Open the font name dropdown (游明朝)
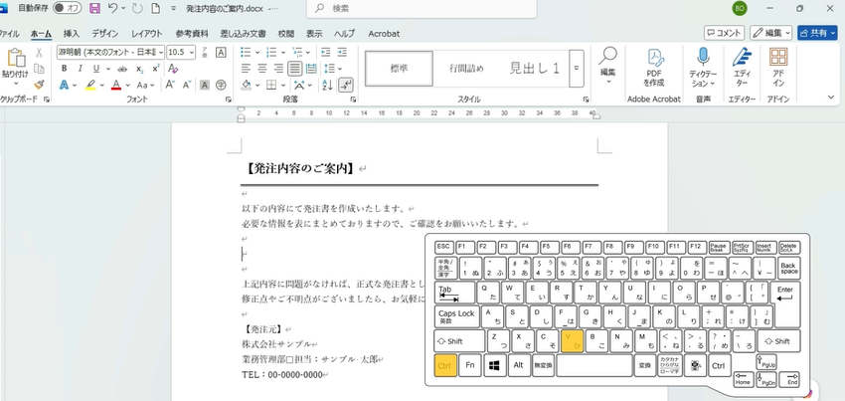Screen dimensions: 845x401 (161, 53)
